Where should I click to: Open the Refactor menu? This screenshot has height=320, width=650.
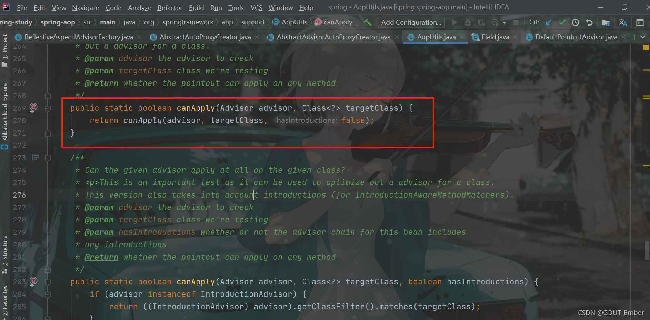[x=170, y=7]
